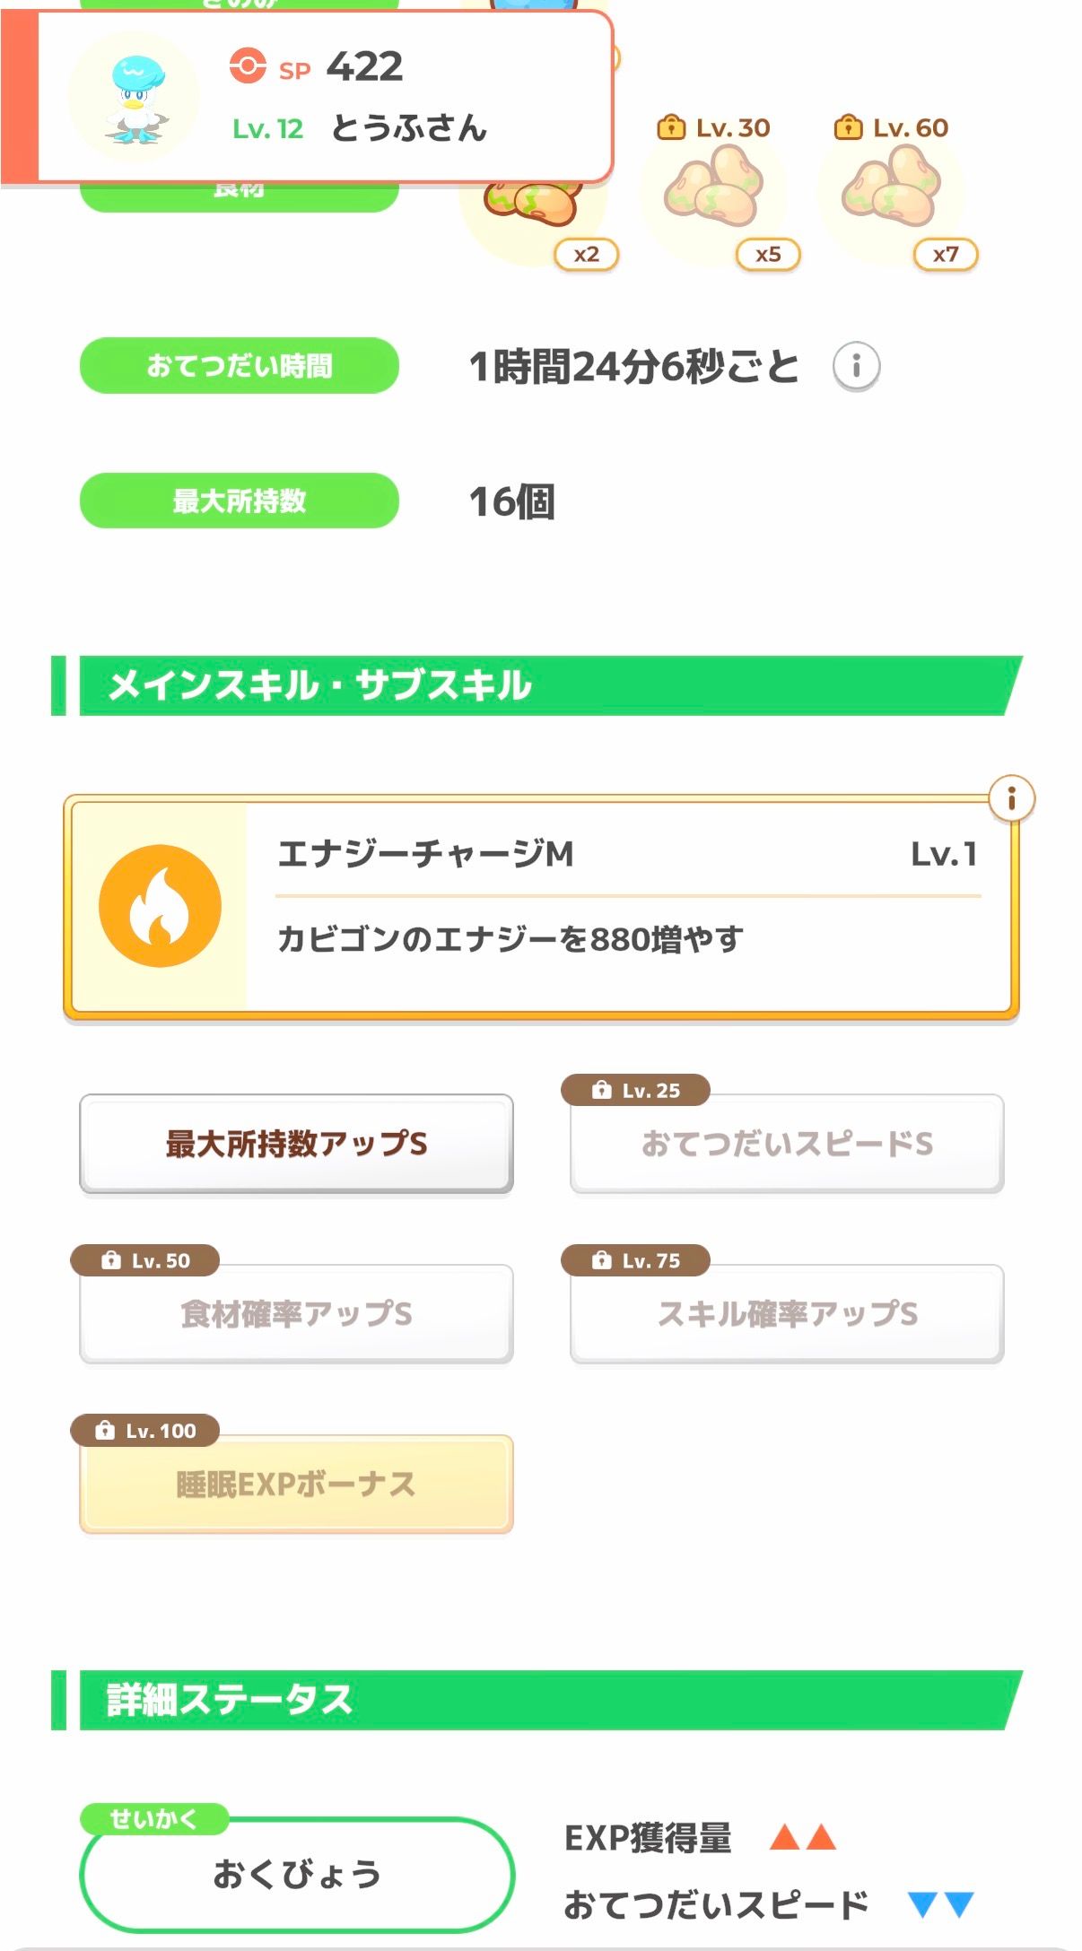Select the 最大所持数アップS sub skill

click(296, 1144)
